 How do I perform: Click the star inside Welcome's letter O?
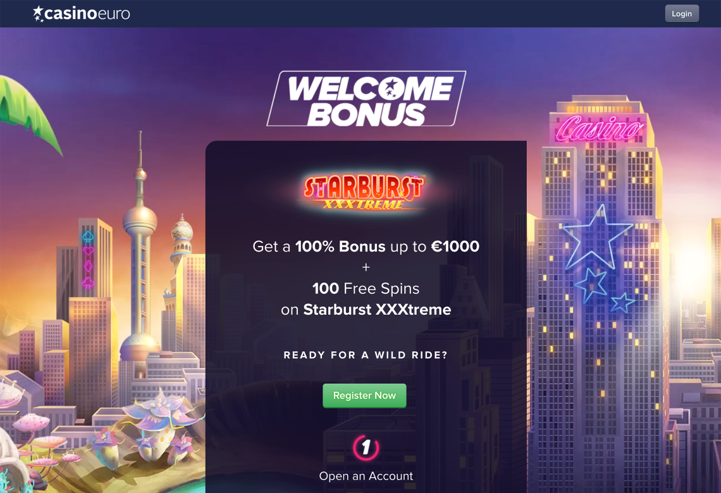pos(391,88)
